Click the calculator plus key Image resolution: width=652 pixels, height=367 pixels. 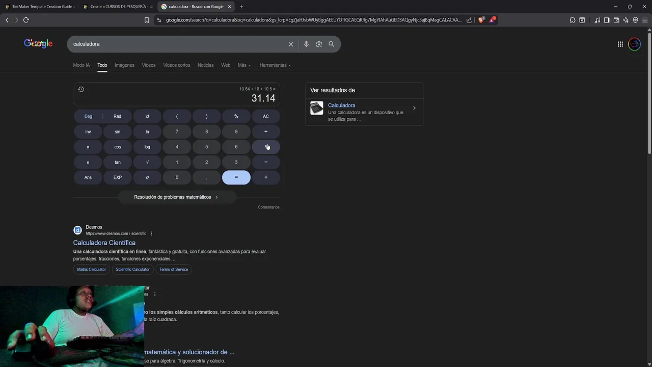click(x=266, y=177)
